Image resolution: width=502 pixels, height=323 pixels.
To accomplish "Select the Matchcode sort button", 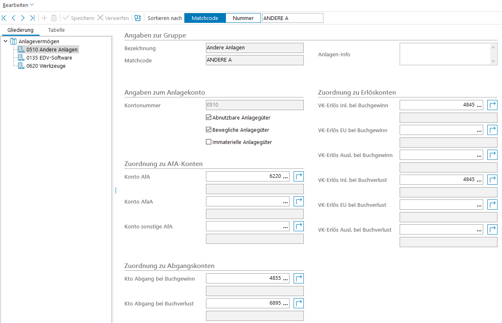I will 205,18.
